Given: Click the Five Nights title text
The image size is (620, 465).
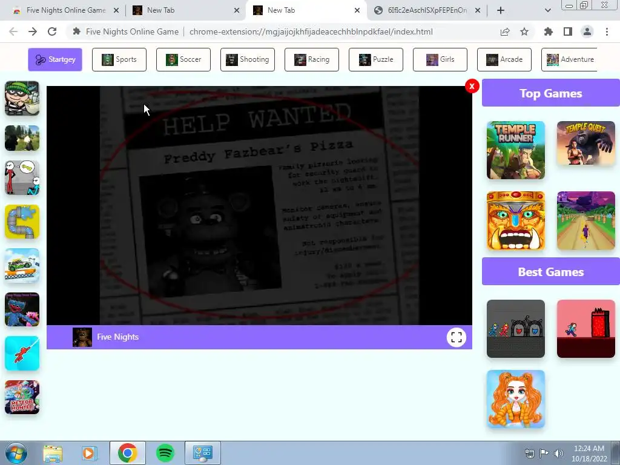Looking at the screenshot, I should [118, 337].
